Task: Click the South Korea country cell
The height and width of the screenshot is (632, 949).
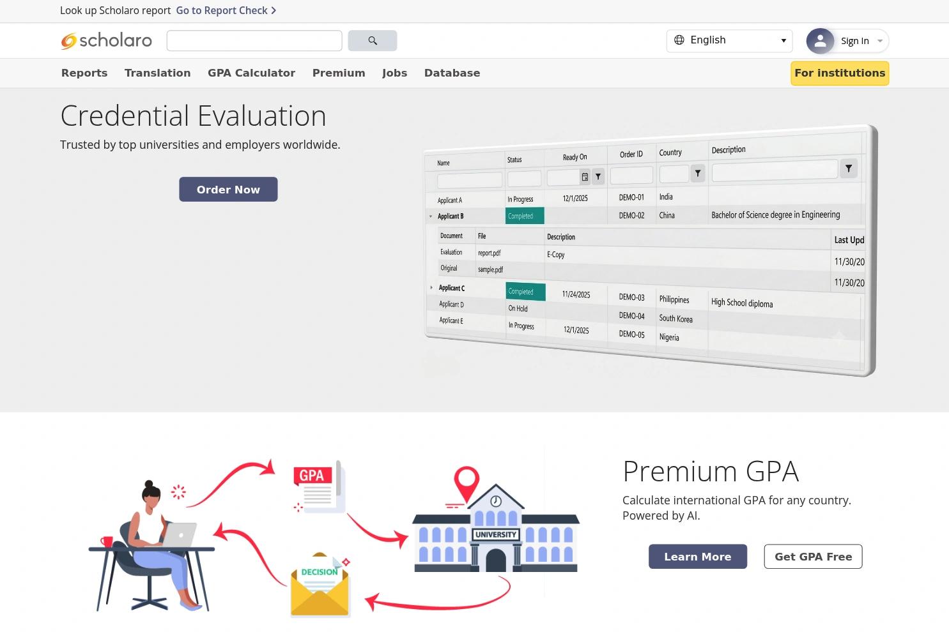Action: coord(676,319)
